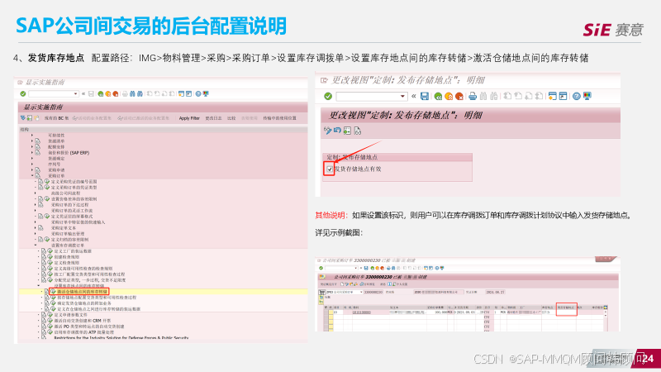Click the Customize Layout monitor icon in 显示实施指南 window

(206, 93)
